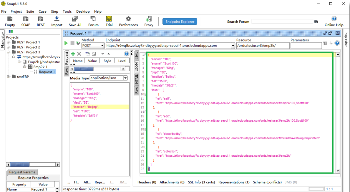Expand the testERP project node

[x=8, y=77]
